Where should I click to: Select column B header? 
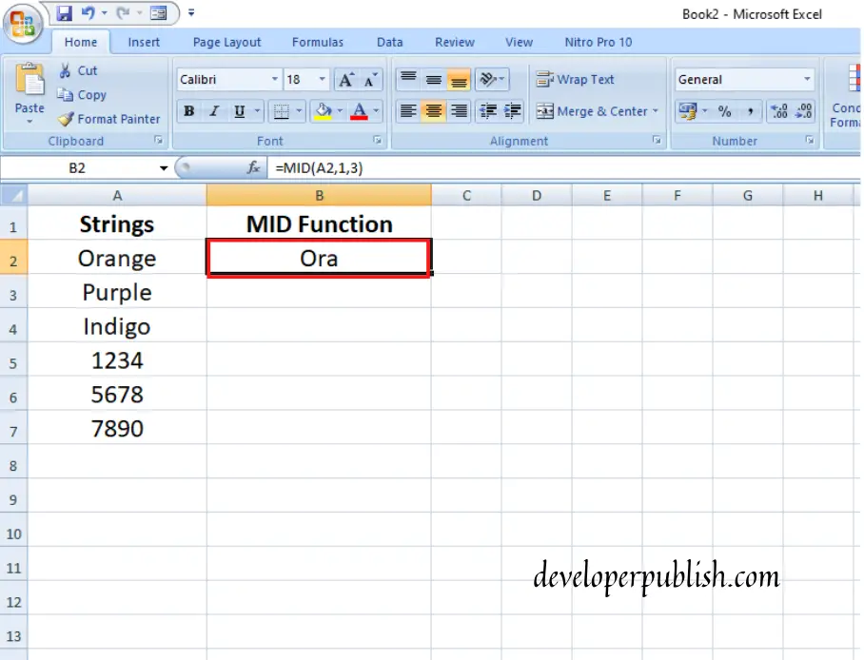tap(319, 195)
